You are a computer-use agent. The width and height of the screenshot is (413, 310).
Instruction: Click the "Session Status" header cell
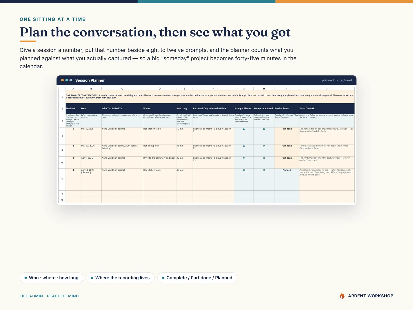click(287, 109)
